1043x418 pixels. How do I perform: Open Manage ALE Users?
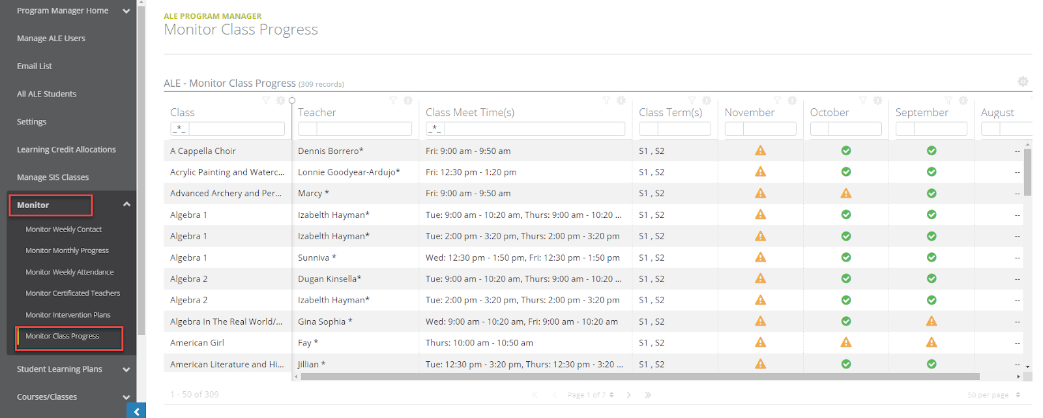[x=51, y=38]
